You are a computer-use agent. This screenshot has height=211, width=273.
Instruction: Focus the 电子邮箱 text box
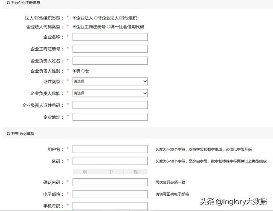[110, 194]
